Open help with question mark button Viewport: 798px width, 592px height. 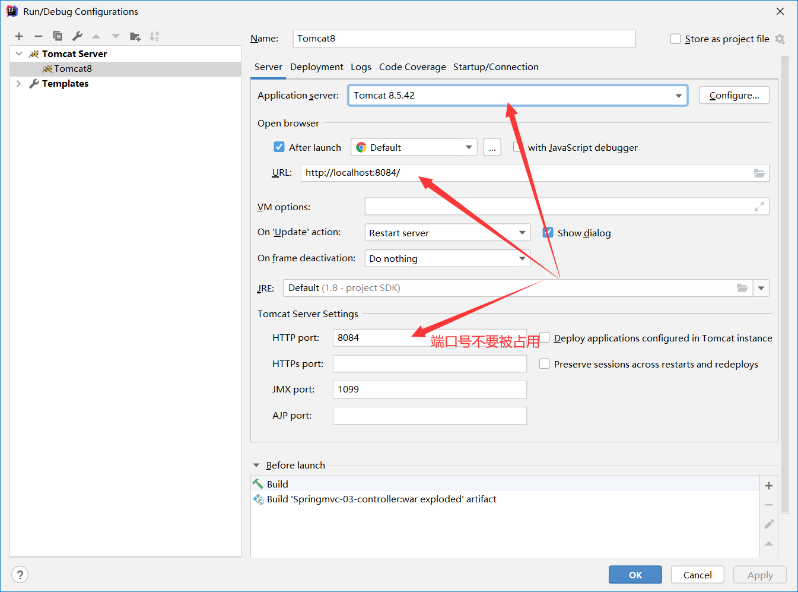coord(20,575)
